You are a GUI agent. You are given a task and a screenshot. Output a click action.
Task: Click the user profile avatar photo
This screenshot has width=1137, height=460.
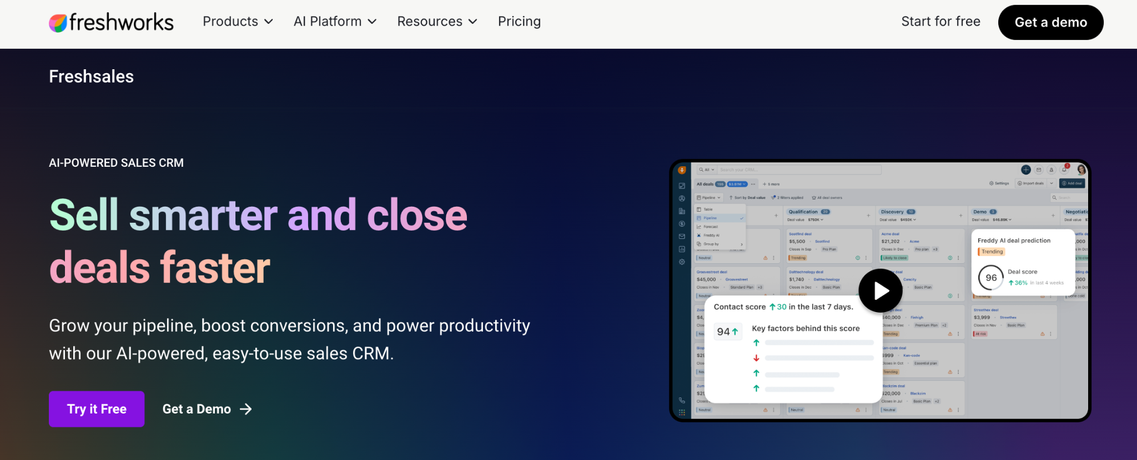1081,170
